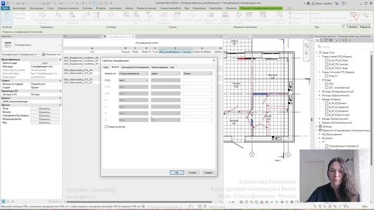The height and width of the screenshot is (210, 374).
Task: Click the horizontal scrollbar below the schedule
Action: pyautogui.click(x=139, y=202)
